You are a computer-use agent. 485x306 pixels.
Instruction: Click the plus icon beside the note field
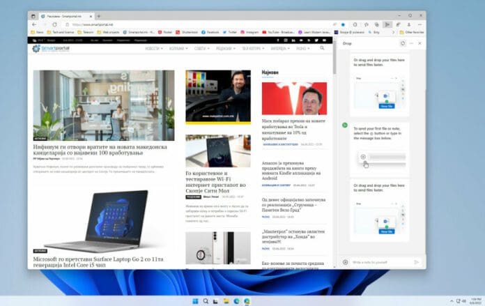coord(346,262)
